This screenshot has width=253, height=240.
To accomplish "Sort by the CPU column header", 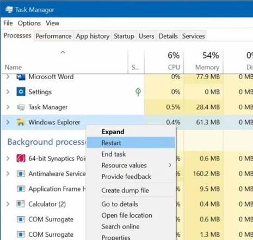I will (x=164, y=62).
